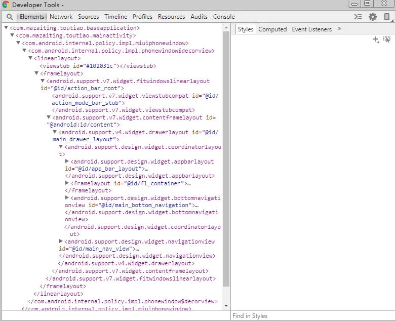
Task: Select closing contentframelayout tag
Action: tap(130, 271)
